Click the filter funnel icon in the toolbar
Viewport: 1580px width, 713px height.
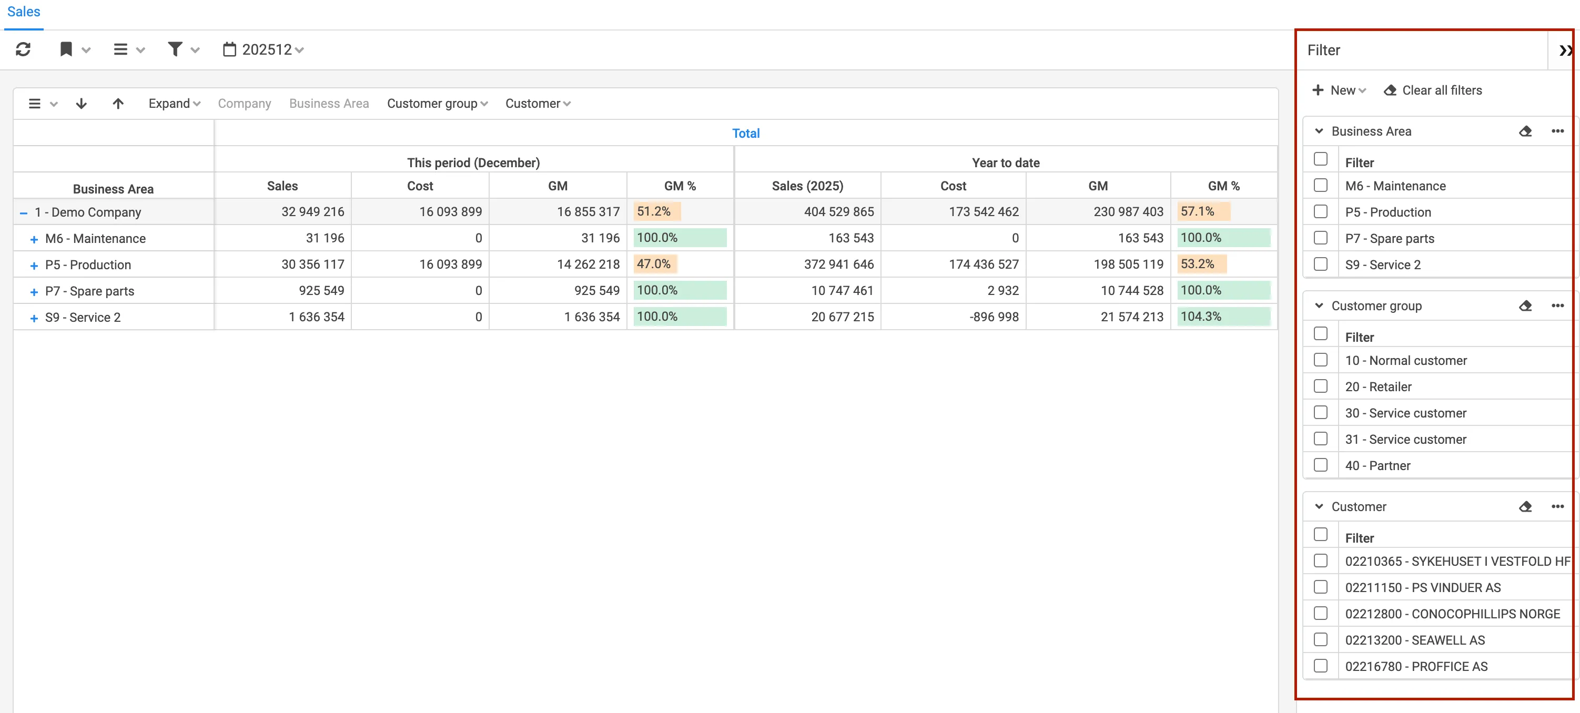176,49
